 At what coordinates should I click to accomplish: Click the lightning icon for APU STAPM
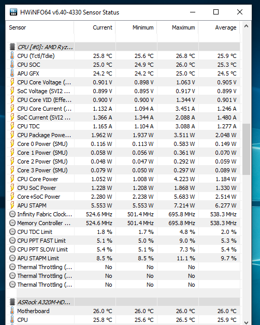coord(12,205)
